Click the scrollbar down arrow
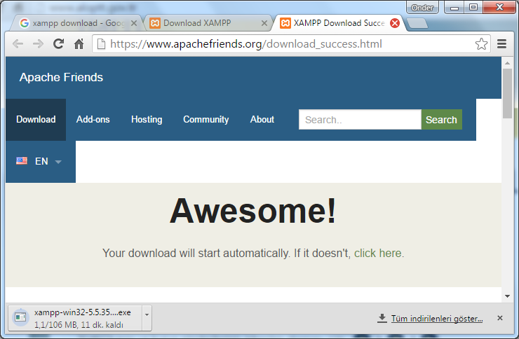Image resolution: width=519 pixels, height=339 pixels. (x=507, y=296)
